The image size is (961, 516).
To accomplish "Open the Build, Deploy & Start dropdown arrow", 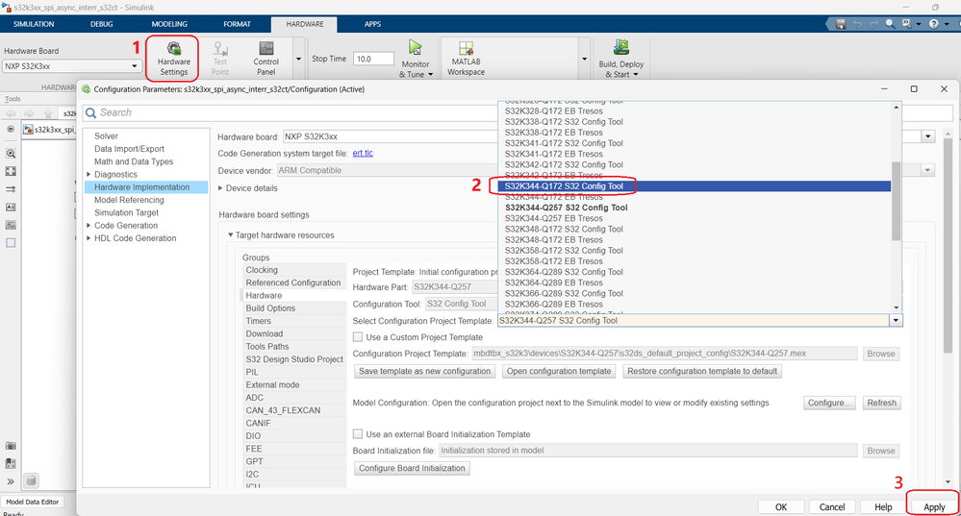I will pyautogui.click(x=636, y=75).
